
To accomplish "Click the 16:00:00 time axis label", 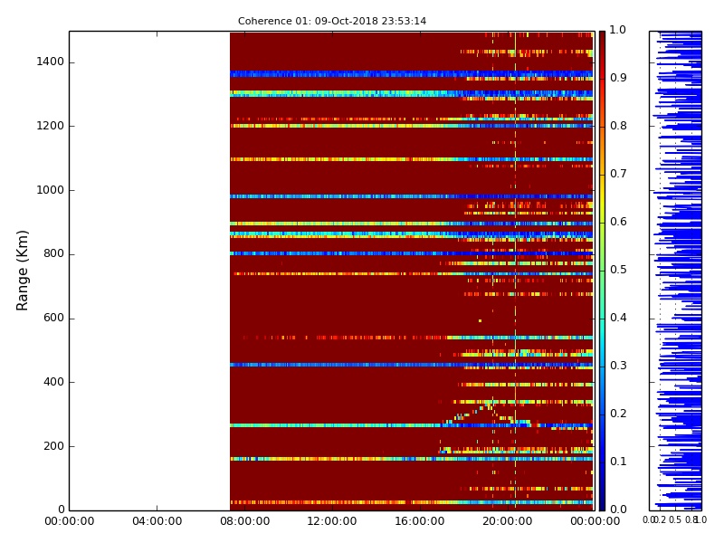I will pyautogui.click(x=420, y=521).
